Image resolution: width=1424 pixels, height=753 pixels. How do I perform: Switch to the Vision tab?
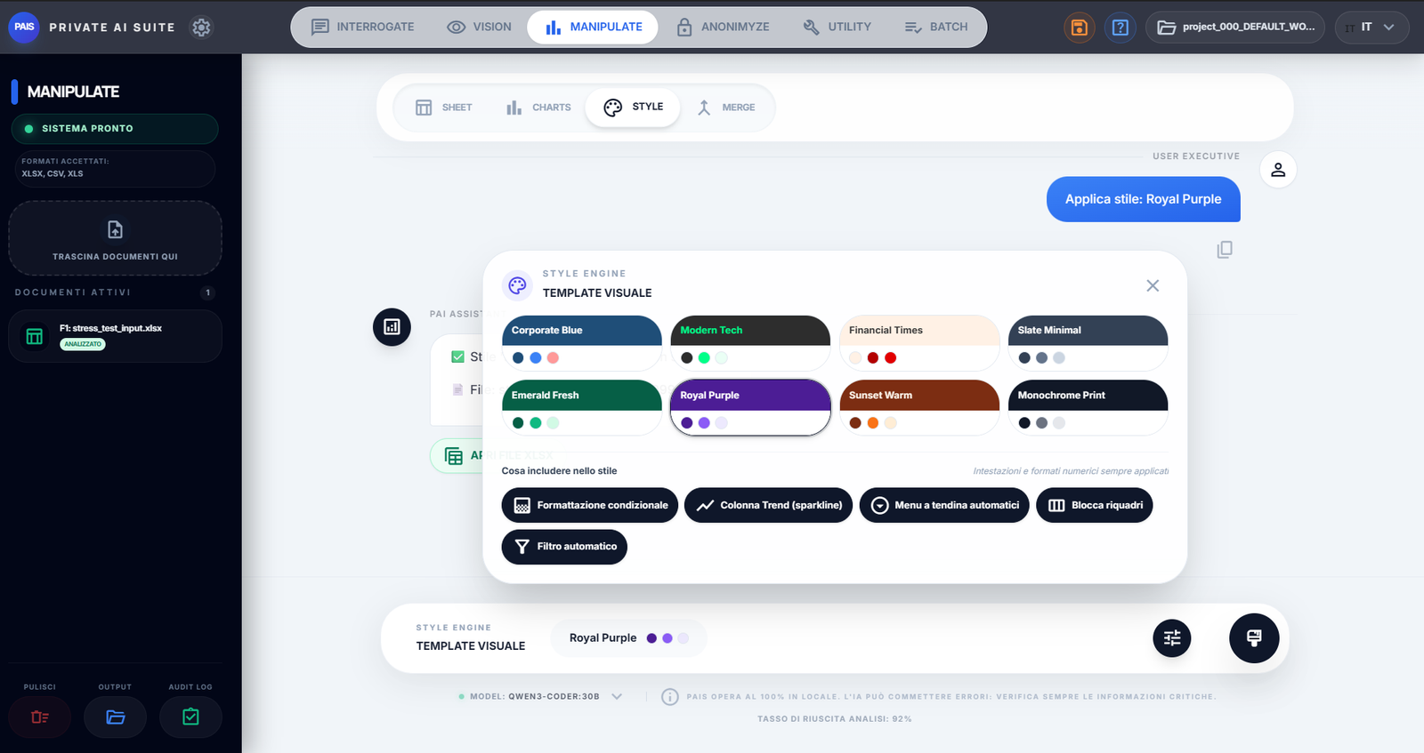(x=479, y=28)
